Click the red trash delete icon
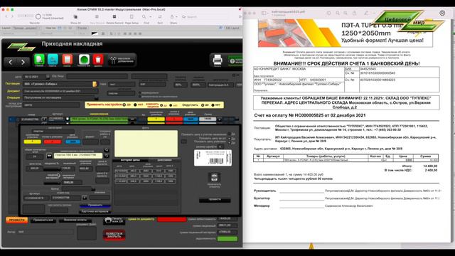This screenshot has height=256, width=455. [98, 60]
